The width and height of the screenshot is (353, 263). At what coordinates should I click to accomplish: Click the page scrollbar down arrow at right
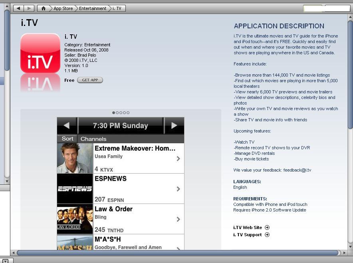tap(350, 247)
